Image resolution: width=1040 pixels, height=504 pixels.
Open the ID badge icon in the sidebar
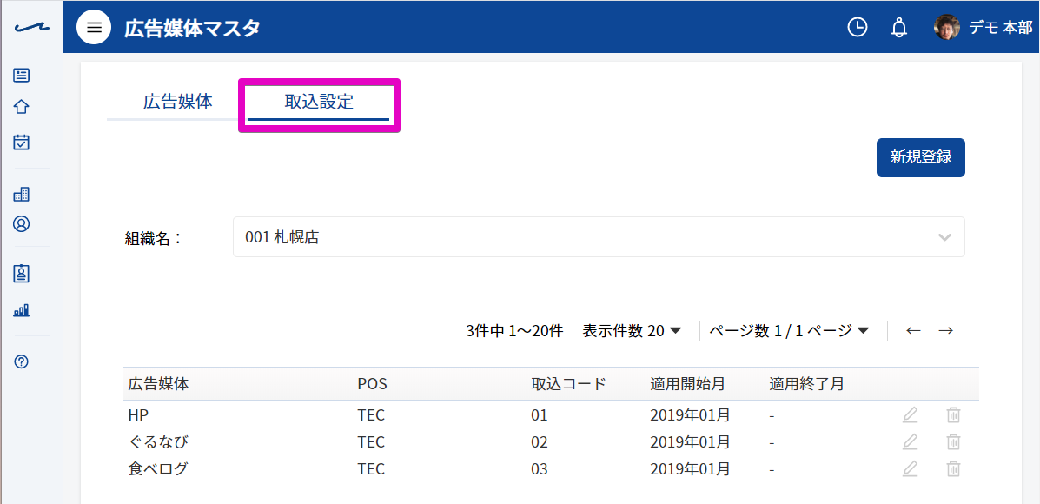click(x=22, y=273)
